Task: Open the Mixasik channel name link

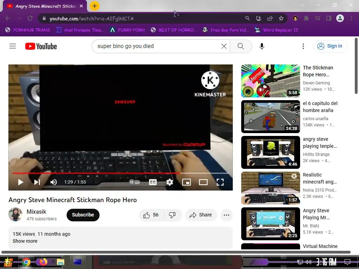Action: [x=36, y=212]
